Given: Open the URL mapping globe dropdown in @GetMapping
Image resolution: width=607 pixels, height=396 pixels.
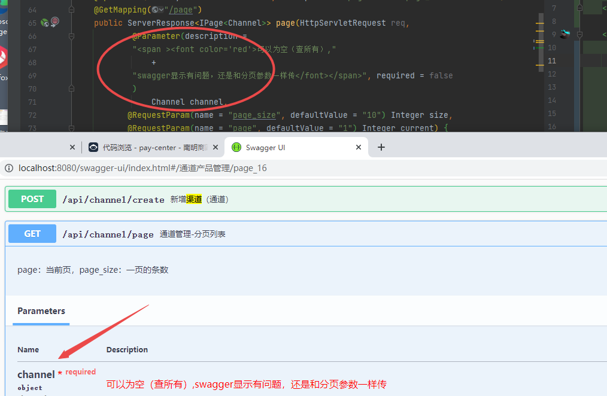Looking at the screenshot, I should pos(157,10).
